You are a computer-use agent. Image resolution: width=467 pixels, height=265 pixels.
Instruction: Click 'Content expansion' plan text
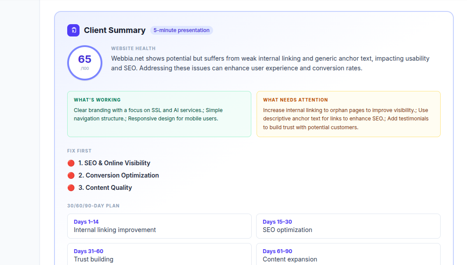290,259
